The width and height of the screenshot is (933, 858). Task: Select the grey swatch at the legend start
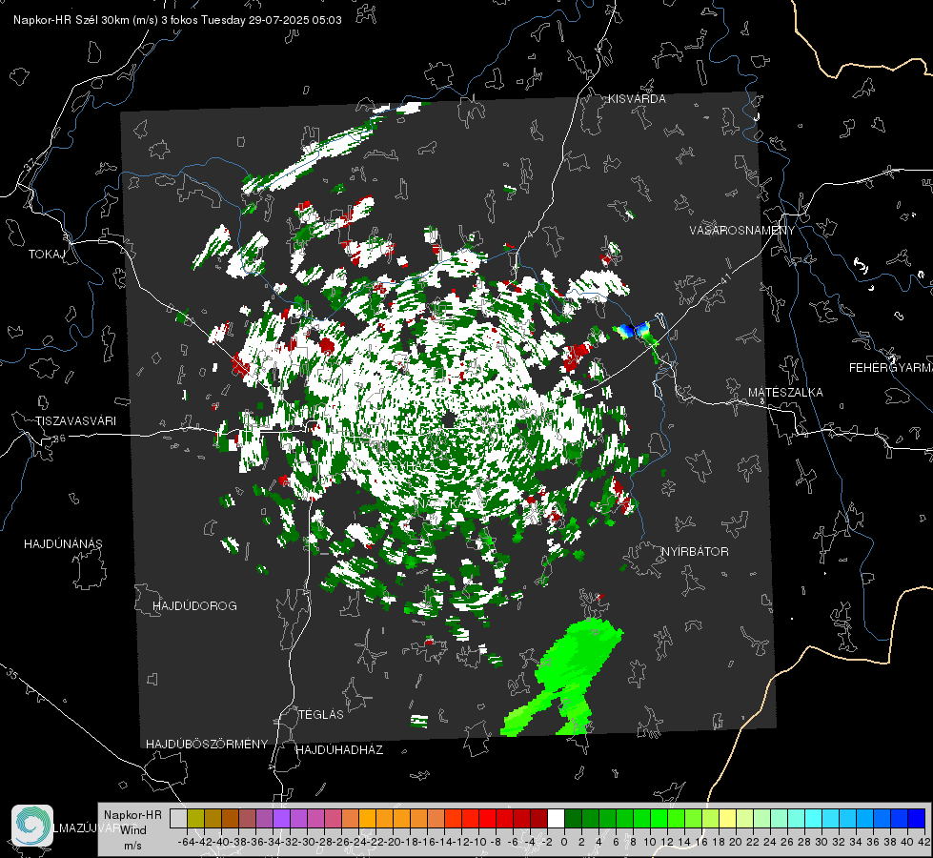178,819
